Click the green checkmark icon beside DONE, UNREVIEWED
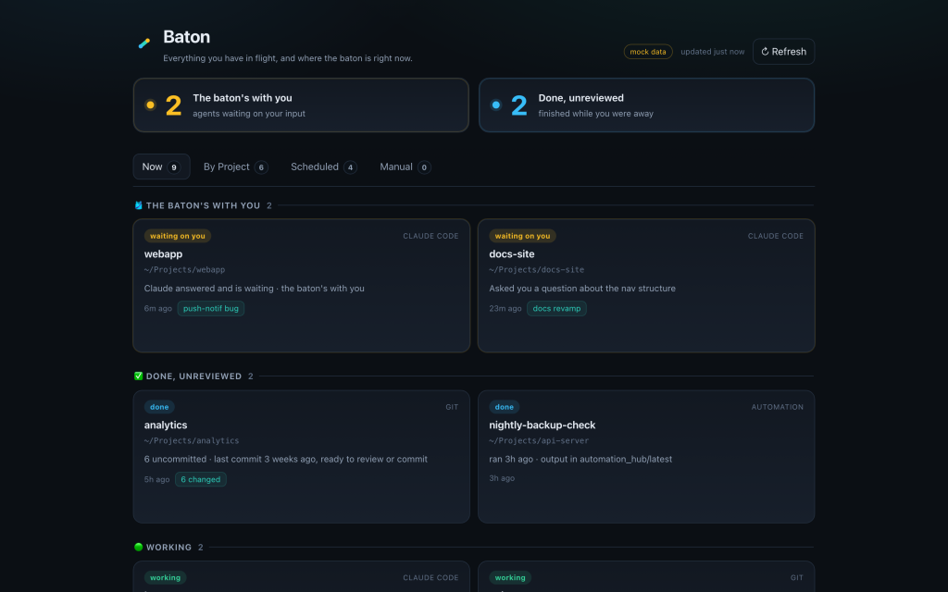Image resolution: width=948 pixels, height=592 pixels. tap(139, 376)
